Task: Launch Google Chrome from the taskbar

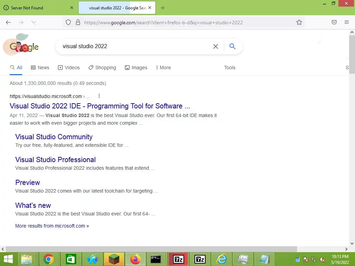Action: point(49,259)
